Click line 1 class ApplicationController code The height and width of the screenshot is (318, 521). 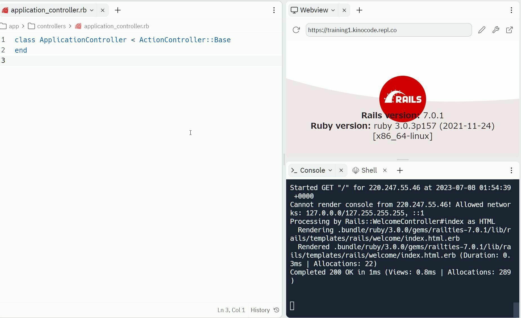tap(123, 40)
